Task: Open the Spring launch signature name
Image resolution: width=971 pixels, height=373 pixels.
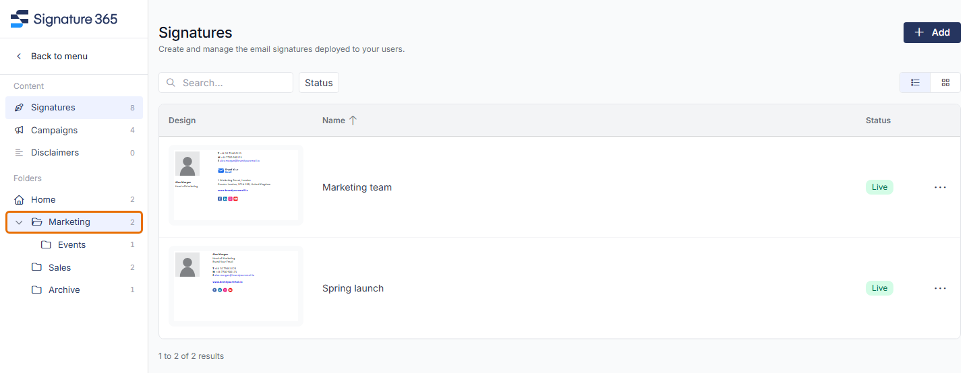Action: [x=353, y=288]
